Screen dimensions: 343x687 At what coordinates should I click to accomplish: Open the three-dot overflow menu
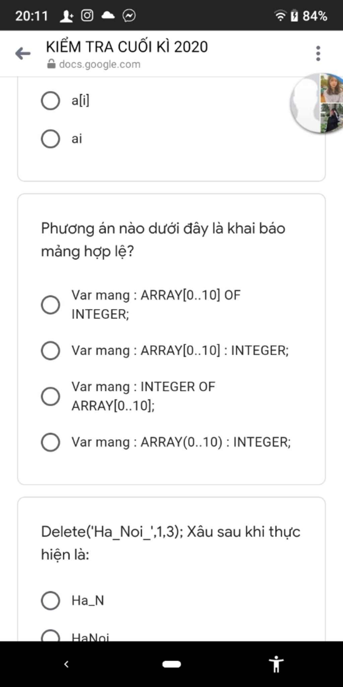(318, 53)
